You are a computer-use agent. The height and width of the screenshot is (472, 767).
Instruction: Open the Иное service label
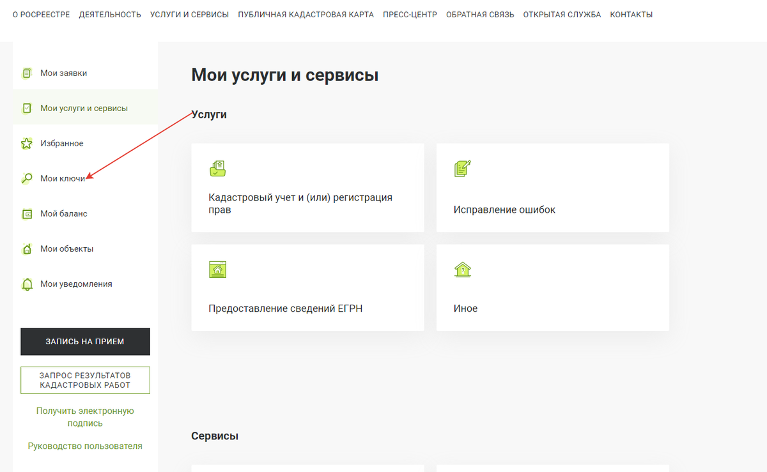[465, 308]
